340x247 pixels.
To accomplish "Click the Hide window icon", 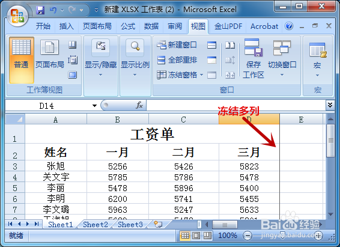I will point(211,60).
